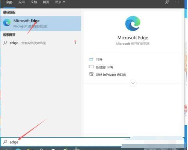The width and height of the screenshot is (188, 150).
Task: Click the 最佳匹配 heading
Action: pos(9,12)
